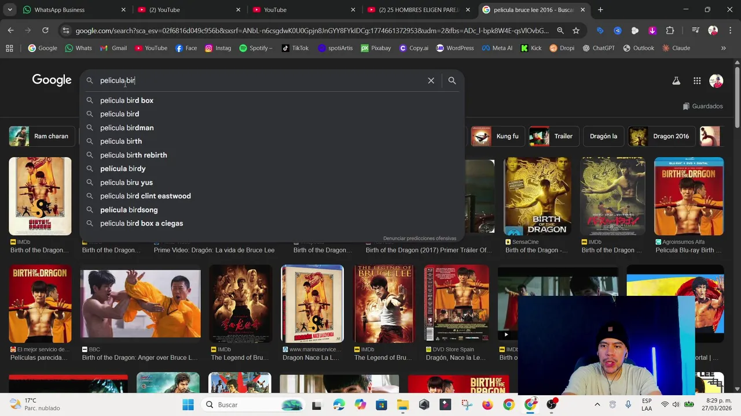Open Chrome's page zoom magnifier icon
Viewport: 741px width, 416px height.
(x=560, y=31)
